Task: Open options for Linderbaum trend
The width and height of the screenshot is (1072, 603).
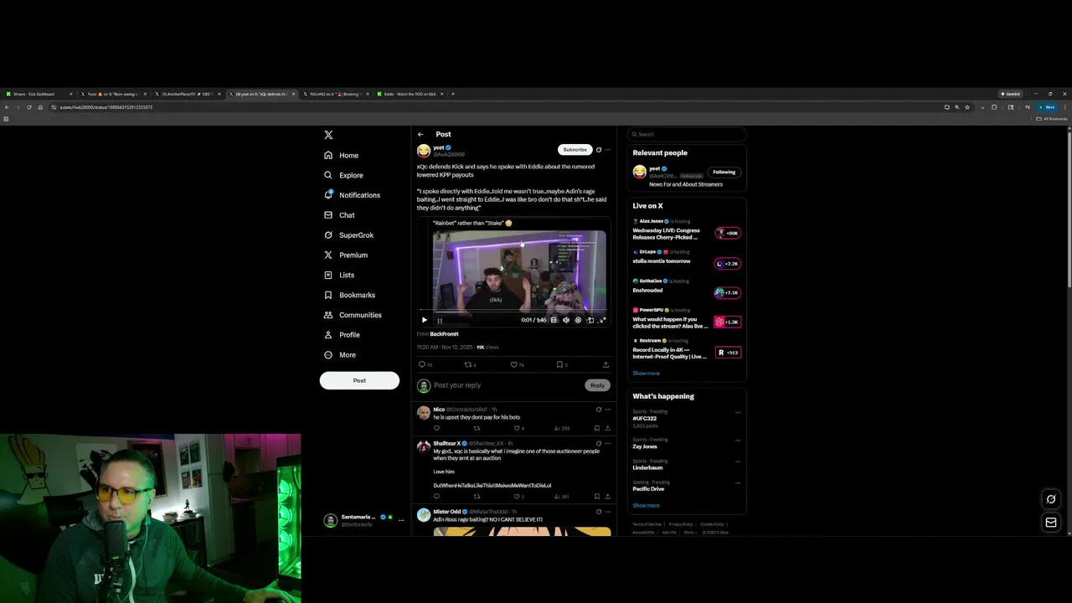Action: pyautogui.click(x=738, y=461)
